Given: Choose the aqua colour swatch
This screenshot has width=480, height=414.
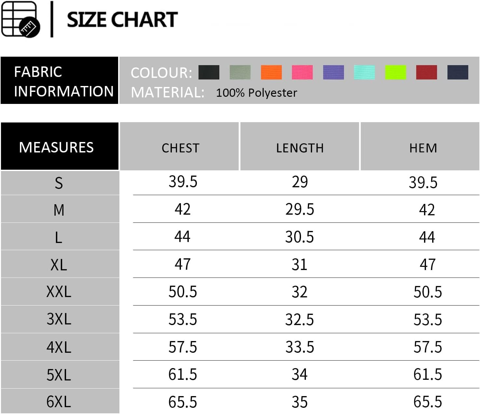Looking at the screenshot, I should [x=364, y=72].
